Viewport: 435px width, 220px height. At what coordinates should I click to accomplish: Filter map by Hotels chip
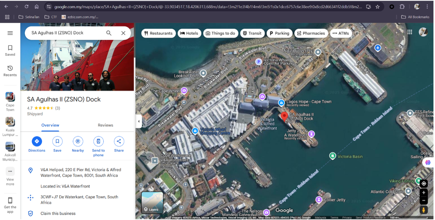189,33
